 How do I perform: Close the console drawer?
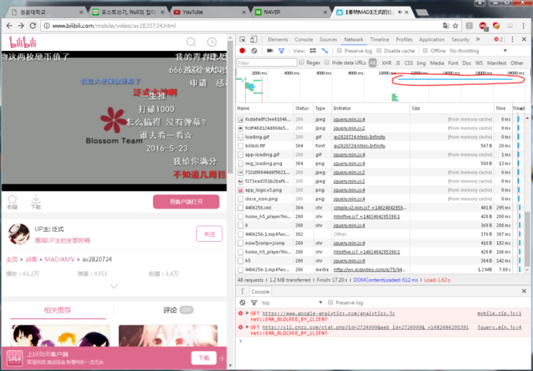524,291
